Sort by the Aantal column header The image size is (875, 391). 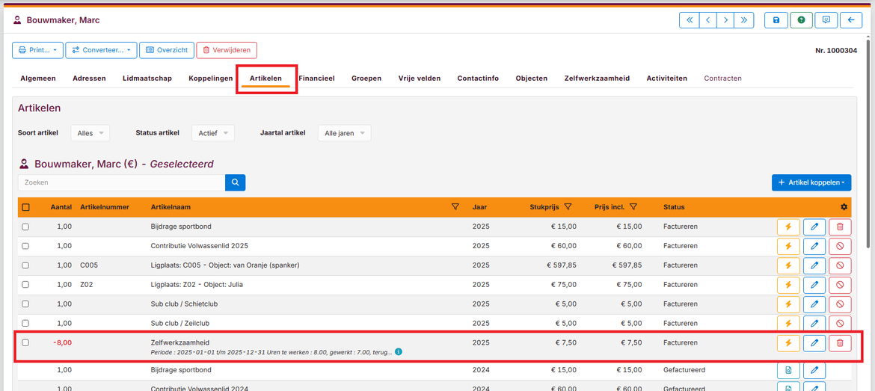pyautogui.click(x=61, y=207)
